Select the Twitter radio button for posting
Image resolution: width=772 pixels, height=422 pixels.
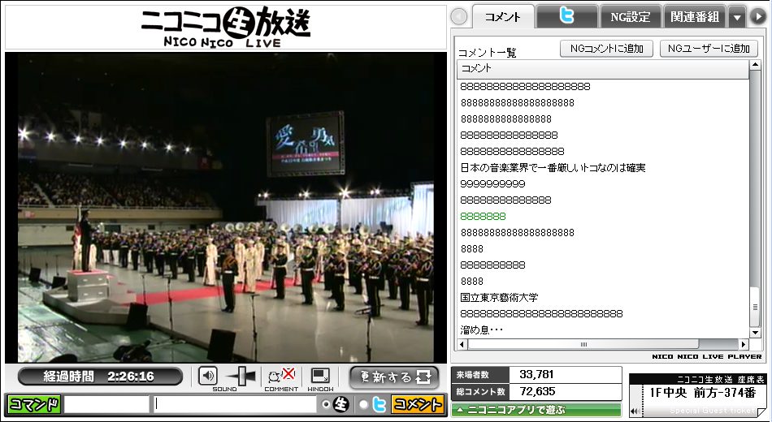coord(364,404)
